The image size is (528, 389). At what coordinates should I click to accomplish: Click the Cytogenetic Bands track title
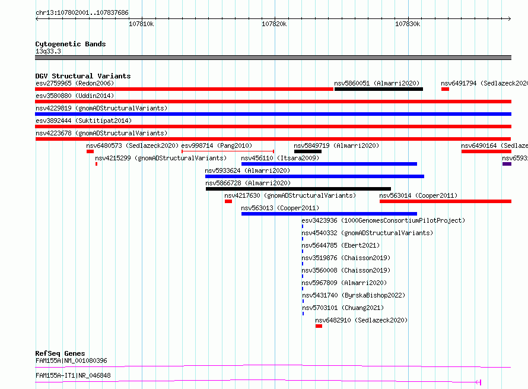71,44
